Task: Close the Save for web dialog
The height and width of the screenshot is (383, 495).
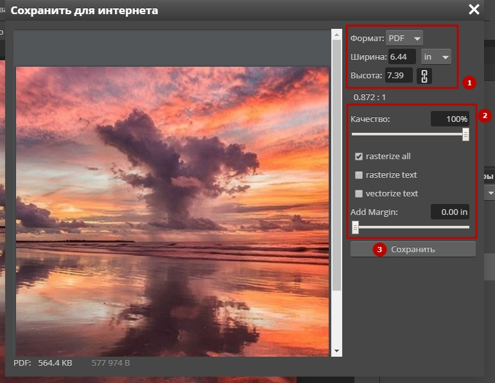Action: (474, 9)
